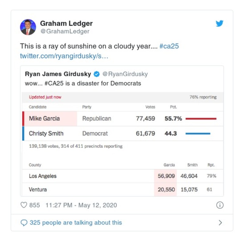Click Ryan Girdusky's verified badge
Viewport: 244px width, 242px height.
click(96, 74)
